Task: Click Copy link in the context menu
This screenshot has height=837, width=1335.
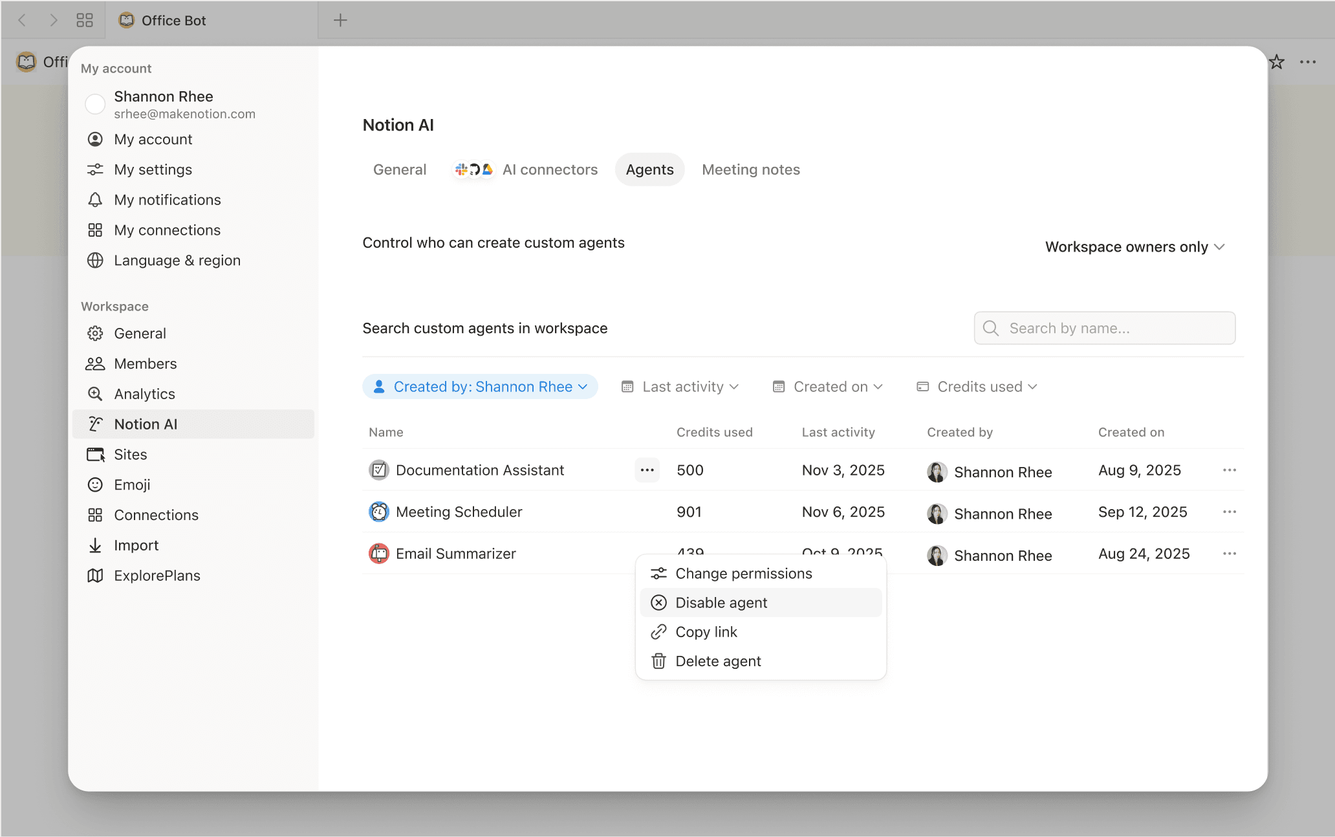Action: (x=706, y=632)
